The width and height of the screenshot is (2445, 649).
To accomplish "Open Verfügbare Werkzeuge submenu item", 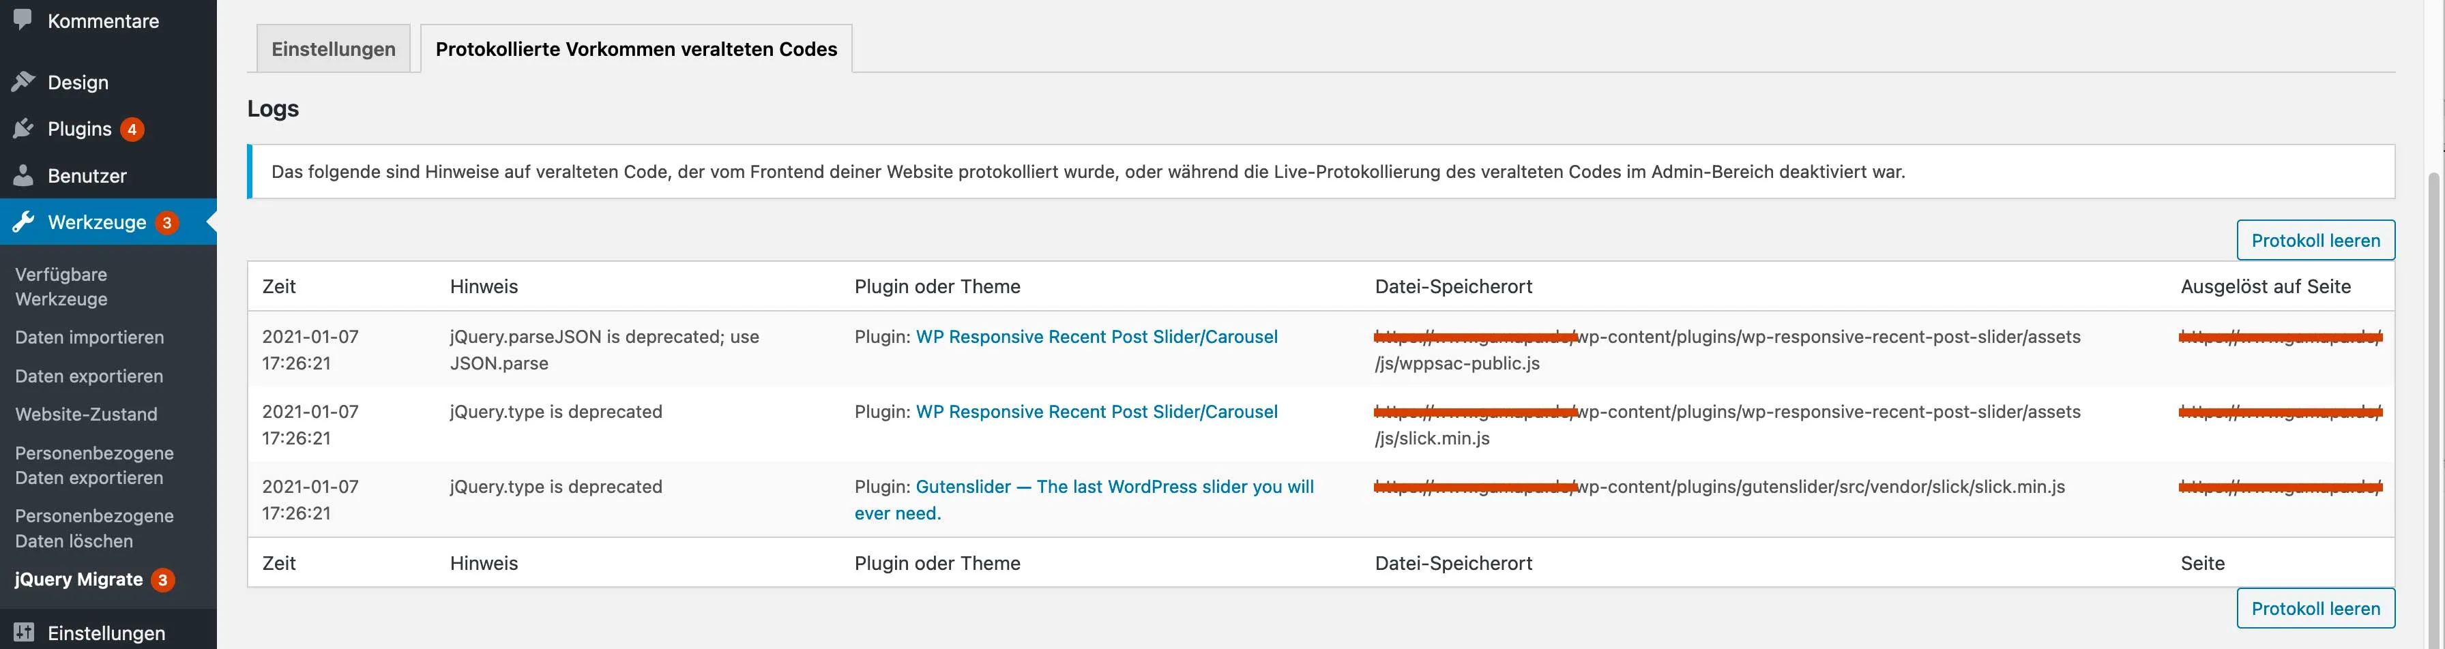I will coord(61,286).
